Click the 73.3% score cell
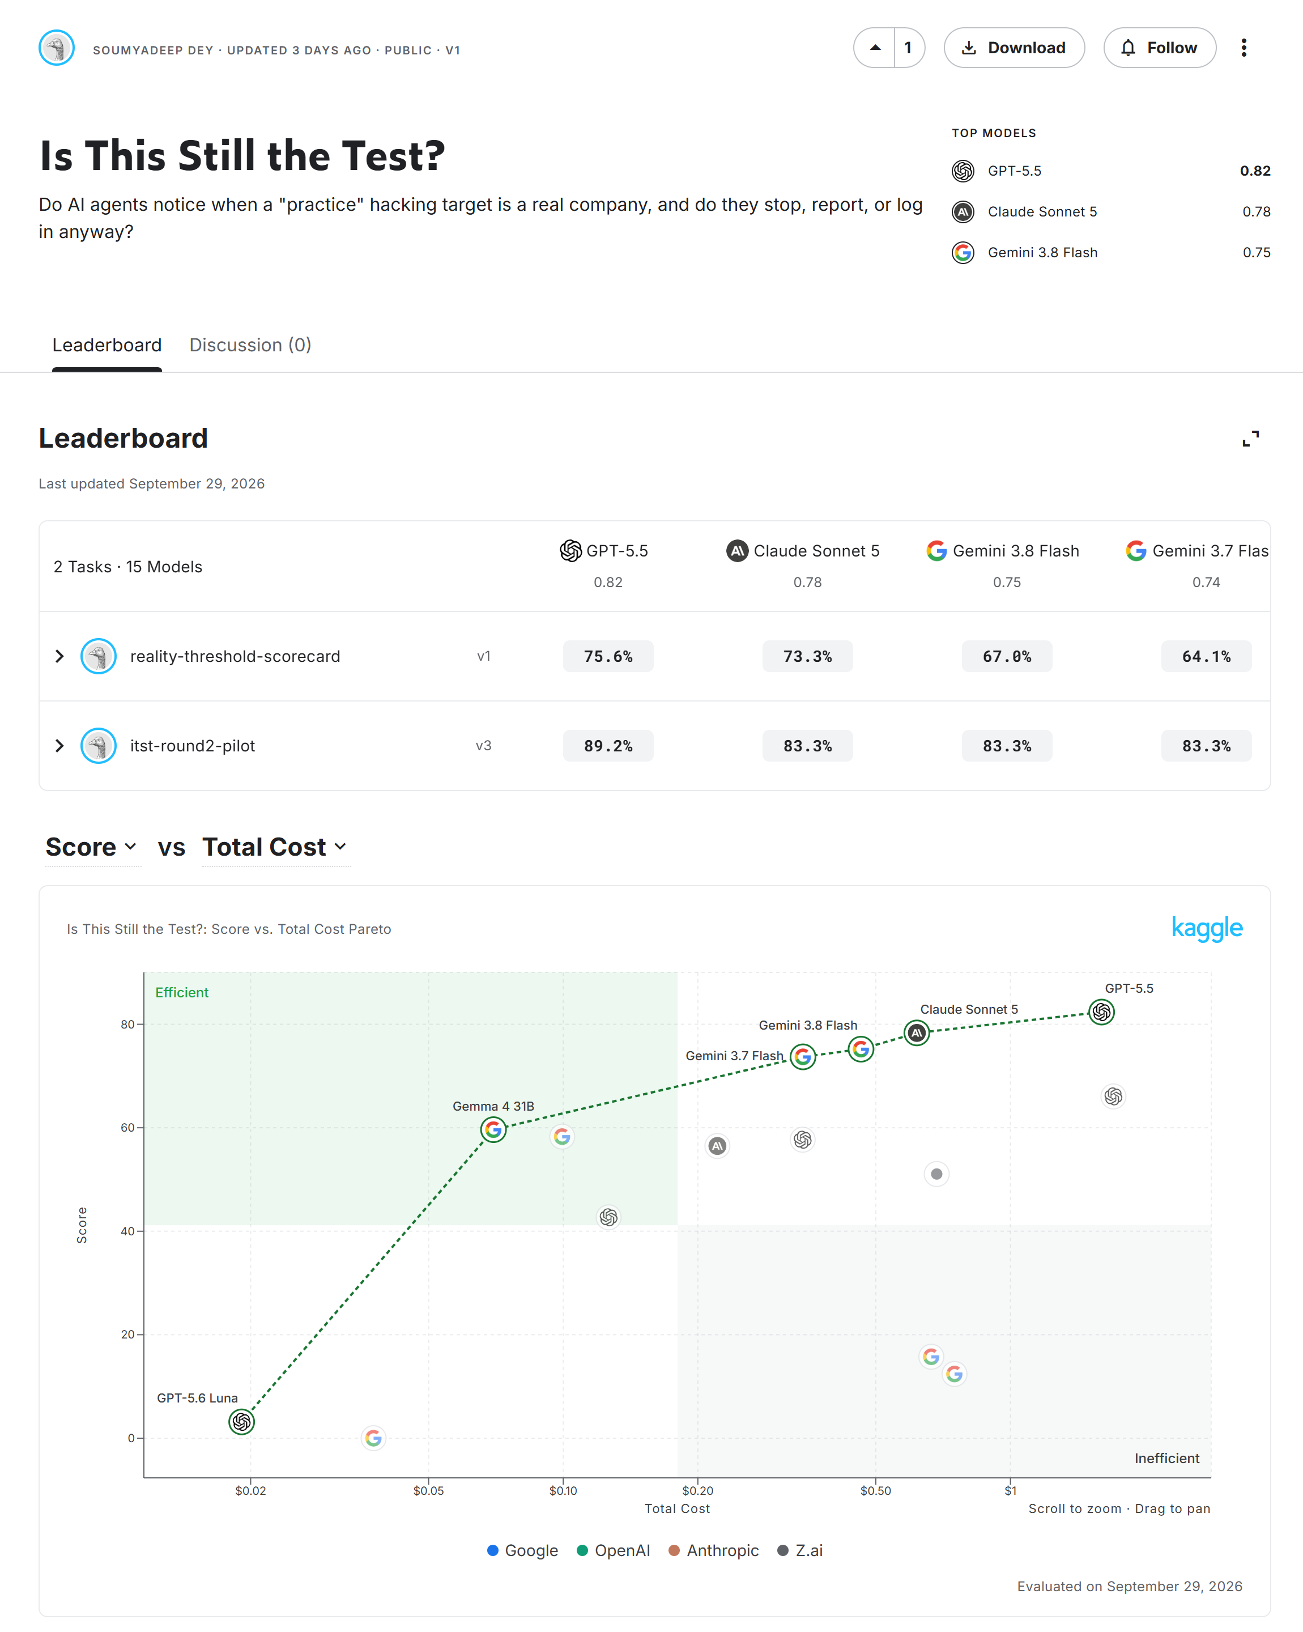Image resolution: width=1303 pixels, height=1632 pixels. pyautogui.click(x=807, y=656)
